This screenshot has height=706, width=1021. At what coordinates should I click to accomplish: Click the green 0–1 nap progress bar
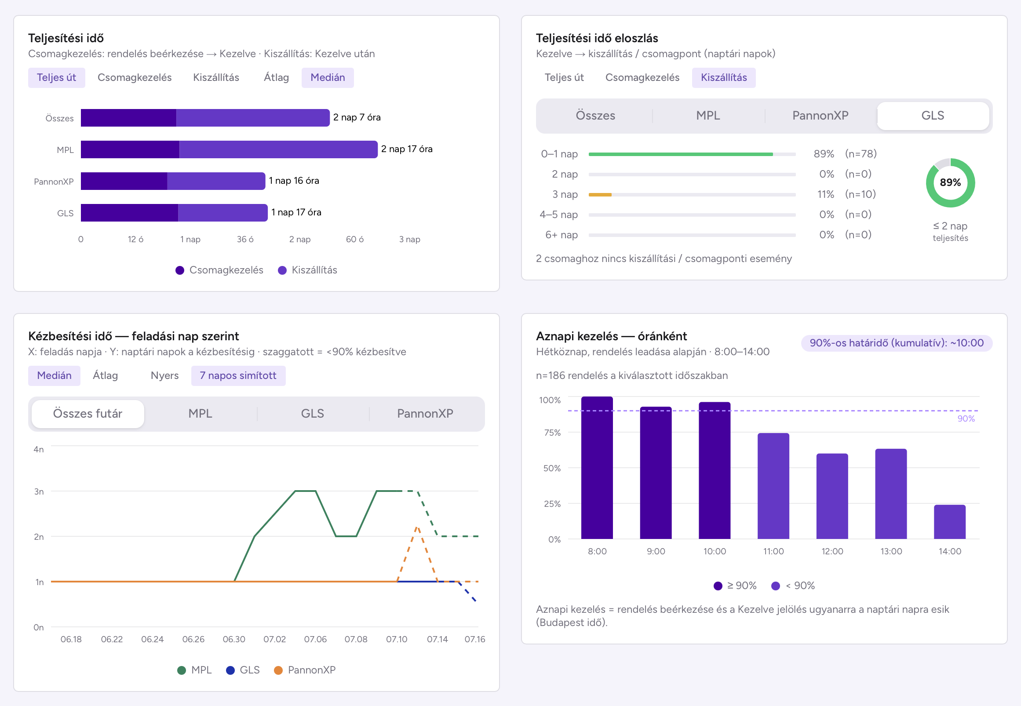pos(681,154)
